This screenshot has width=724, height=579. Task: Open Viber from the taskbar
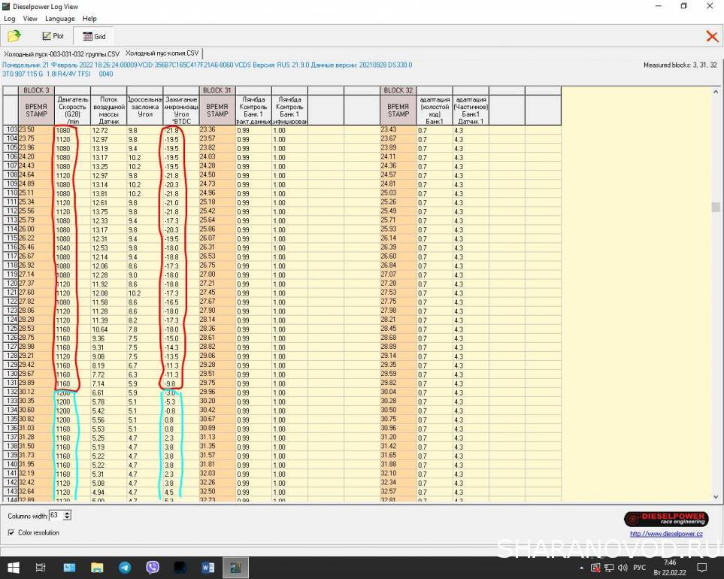click(x=153, y=568)
